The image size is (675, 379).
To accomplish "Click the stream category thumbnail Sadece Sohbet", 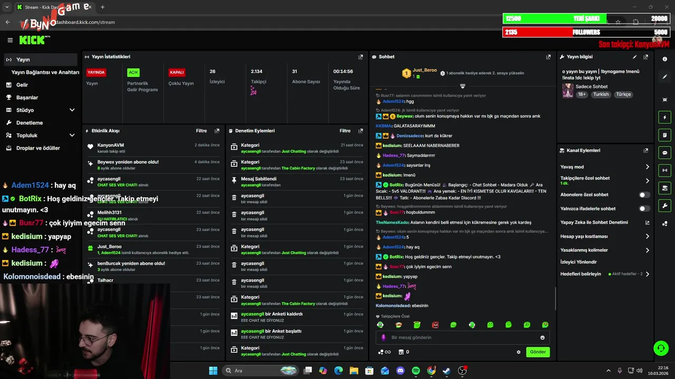I will pyautogui.click(x=567, y=90).
